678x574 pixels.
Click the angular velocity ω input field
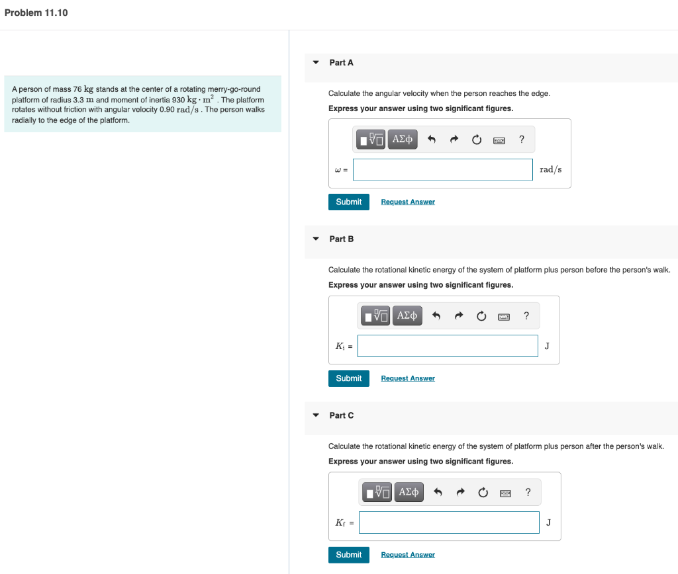point(442,169)
